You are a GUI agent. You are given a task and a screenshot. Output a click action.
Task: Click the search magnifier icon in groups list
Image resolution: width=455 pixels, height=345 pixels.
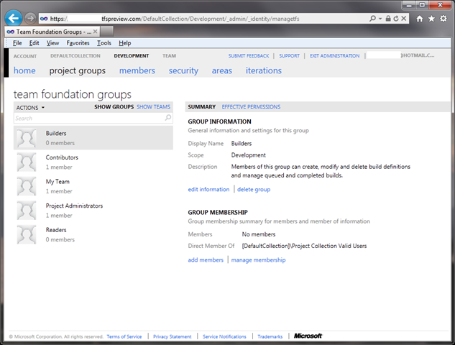(x=168, y=118)
